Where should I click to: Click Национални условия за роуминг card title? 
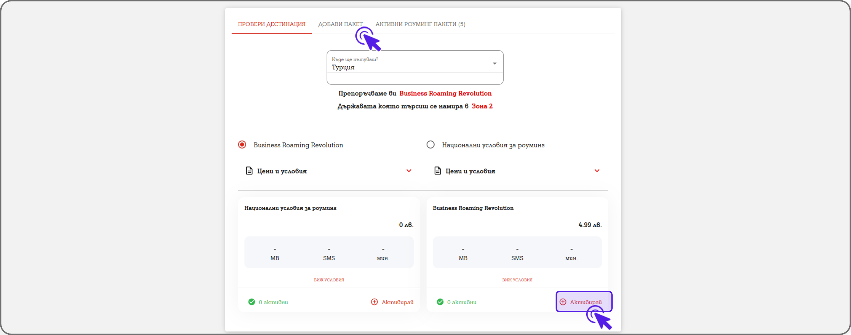pos(291,208)
